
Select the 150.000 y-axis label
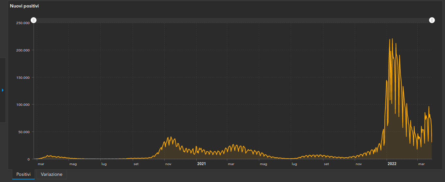coord(23,77)
